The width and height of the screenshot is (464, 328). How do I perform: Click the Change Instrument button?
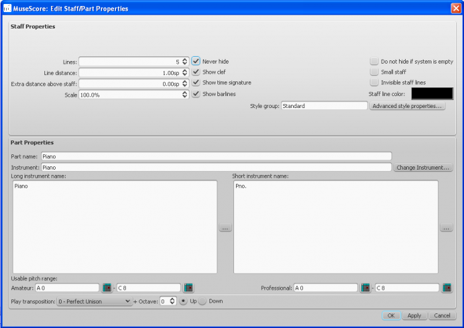coord(423,168)
